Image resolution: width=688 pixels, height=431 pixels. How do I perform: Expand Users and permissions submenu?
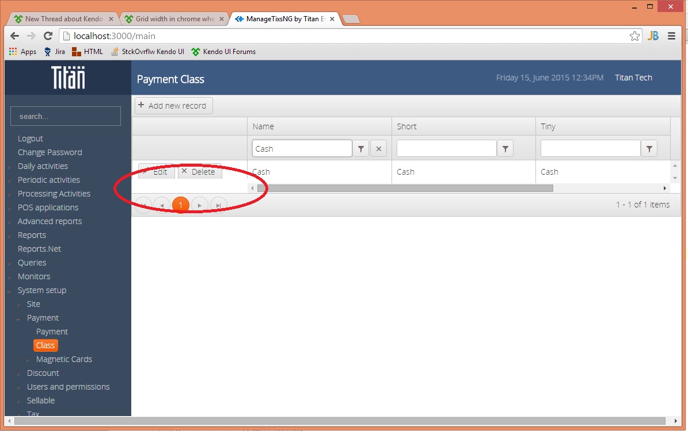coord(68,387)
